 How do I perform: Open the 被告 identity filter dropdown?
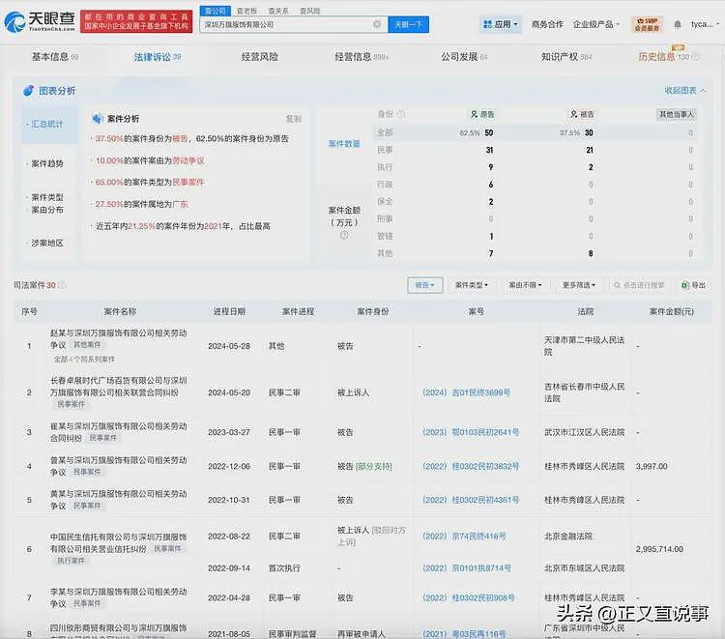coord(425,285)
